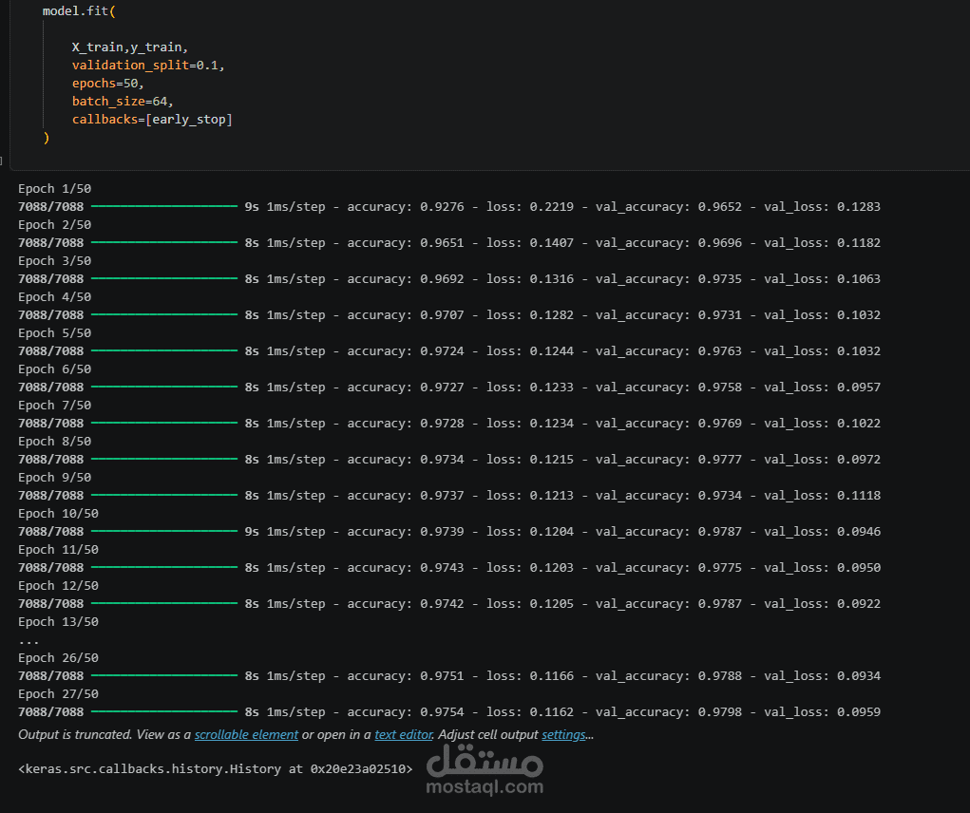Viewport: 970px width, 813px height.
Task: Click val_loss: 0.0922 value
Action: click(822, 603)
